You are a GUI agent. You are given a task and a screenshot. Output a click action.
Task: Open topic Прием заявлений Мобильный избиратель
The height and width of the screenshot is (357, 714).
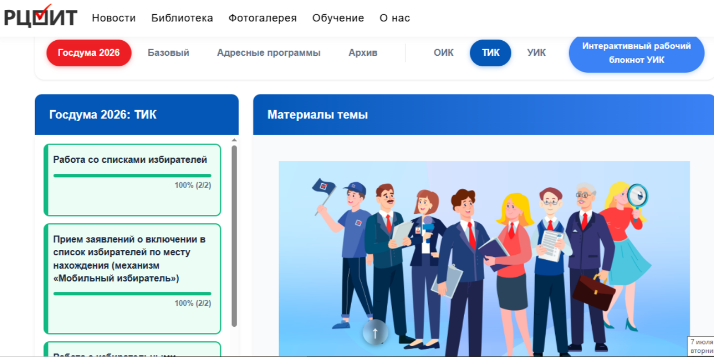[132, 279]
